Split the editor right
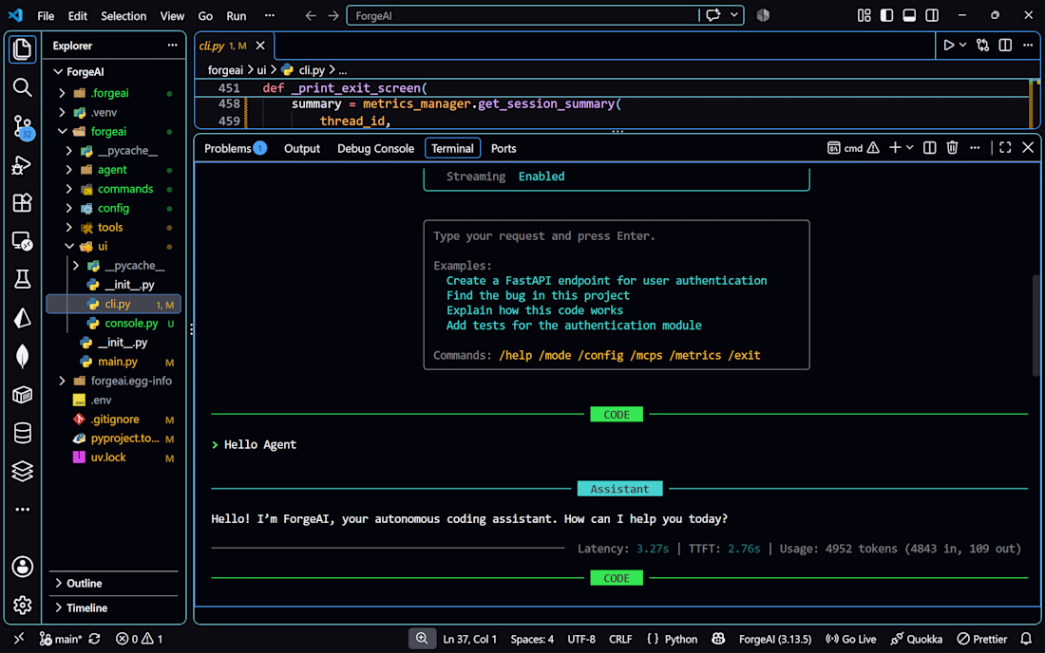Image resolution: width=1045 pixels, height=653 pixels. click(1005, 46)
